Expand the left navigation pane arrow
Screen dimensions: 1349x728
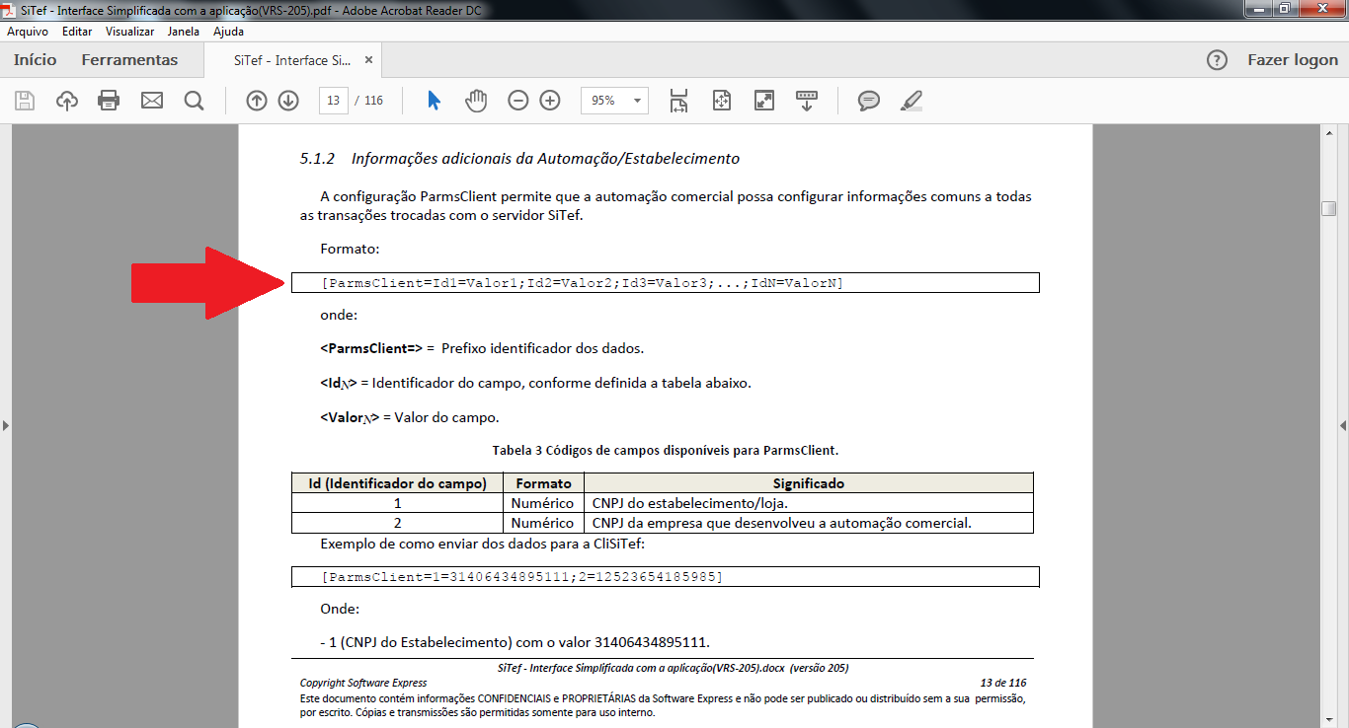[x=6, y=425]
